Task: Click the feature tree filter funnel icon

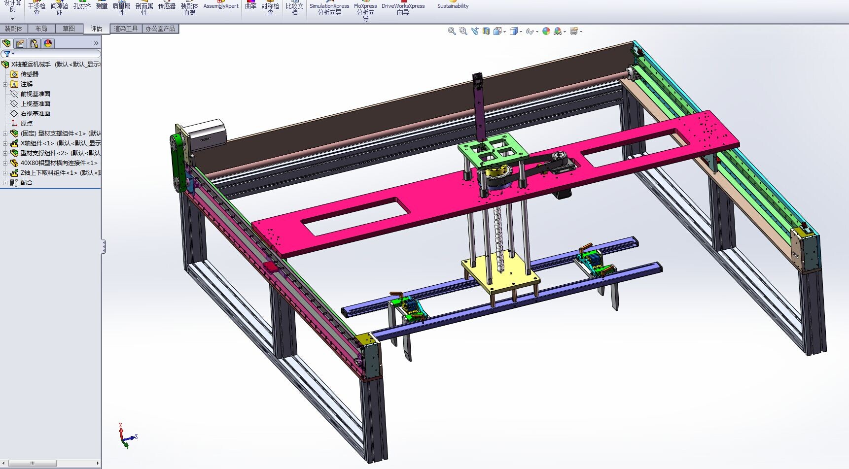Action: point(7,54)
